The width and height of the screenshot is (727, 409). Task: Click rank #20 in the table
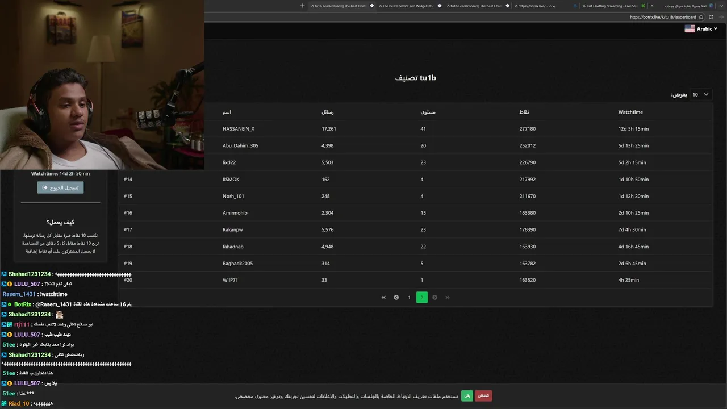(x=128, y=280)
